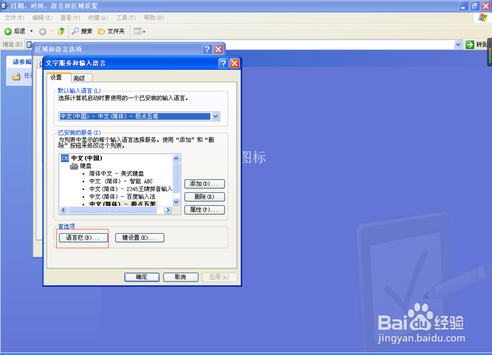Click list vertical scrollbar down arrow
The image size is (492, 355).
[176, 202]
